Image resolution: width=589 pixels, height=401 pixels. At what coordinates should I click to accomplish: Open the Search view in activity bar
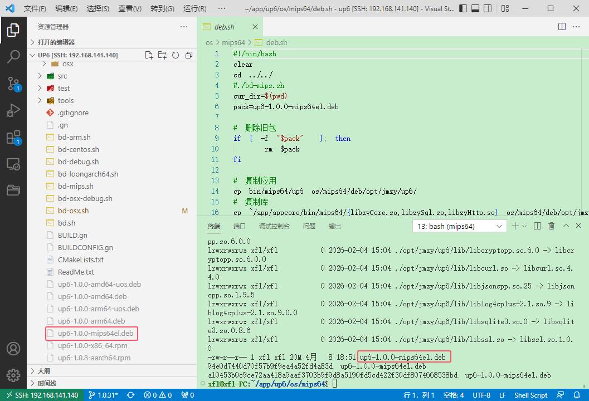click(13, 57)
